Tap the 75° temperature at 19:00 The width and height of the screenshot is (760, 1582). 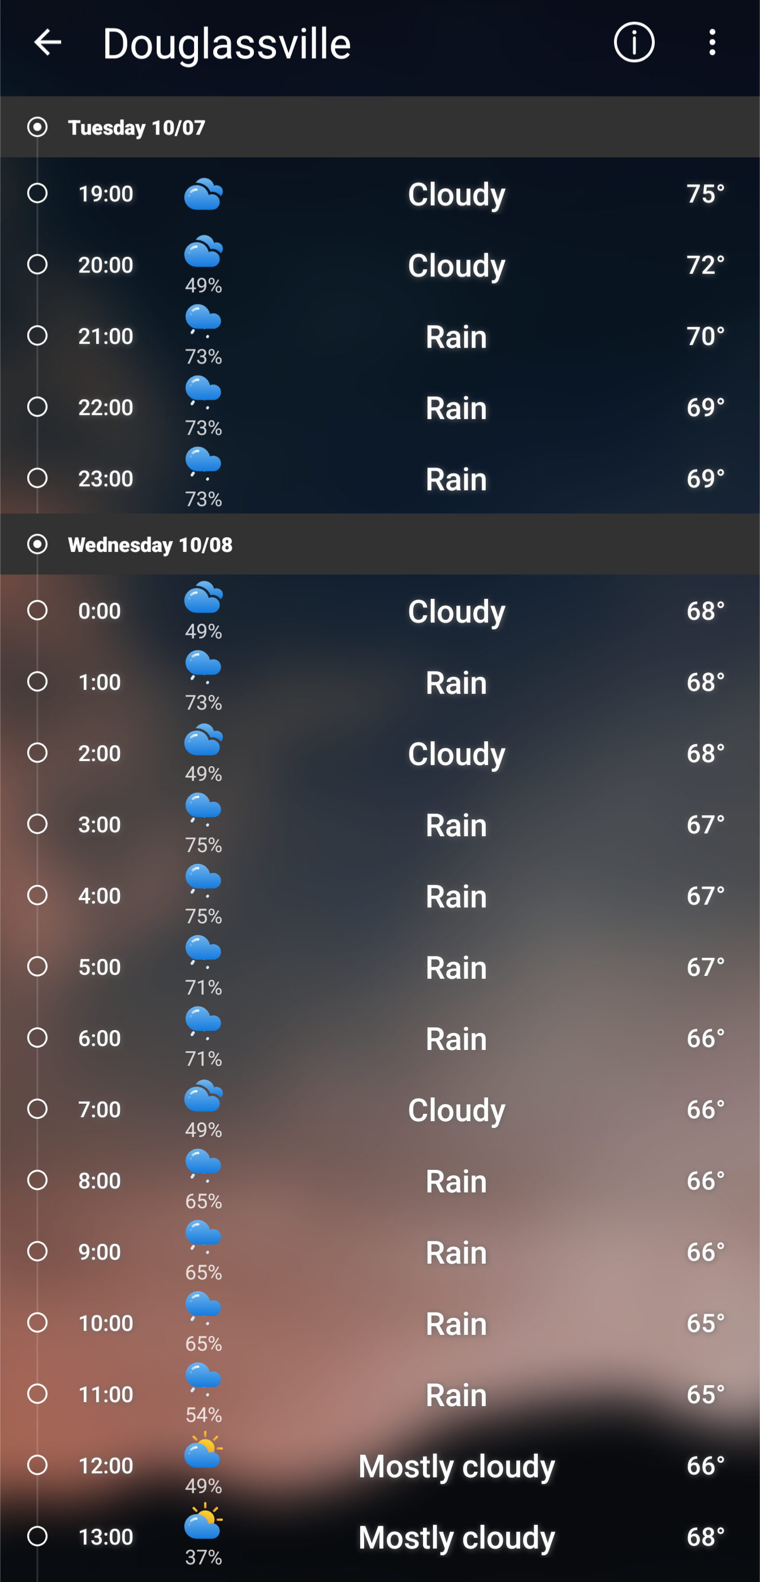click(705, 193)
